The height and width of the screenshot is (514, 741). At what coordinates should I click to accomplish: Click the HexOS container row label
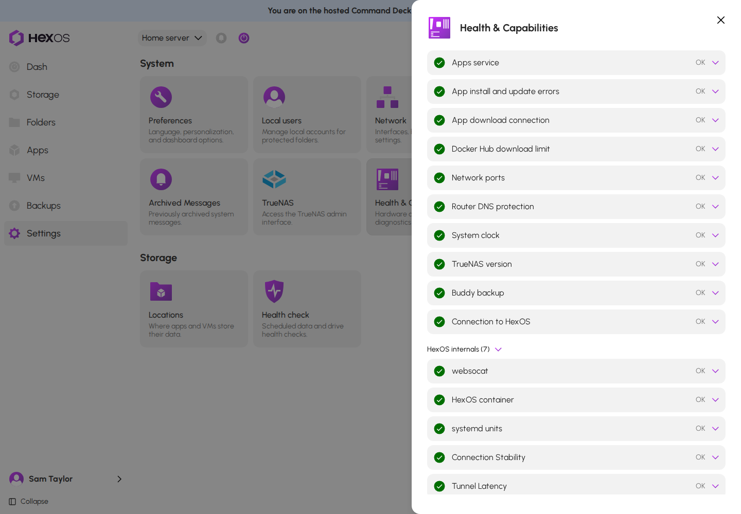click(483, 400)
